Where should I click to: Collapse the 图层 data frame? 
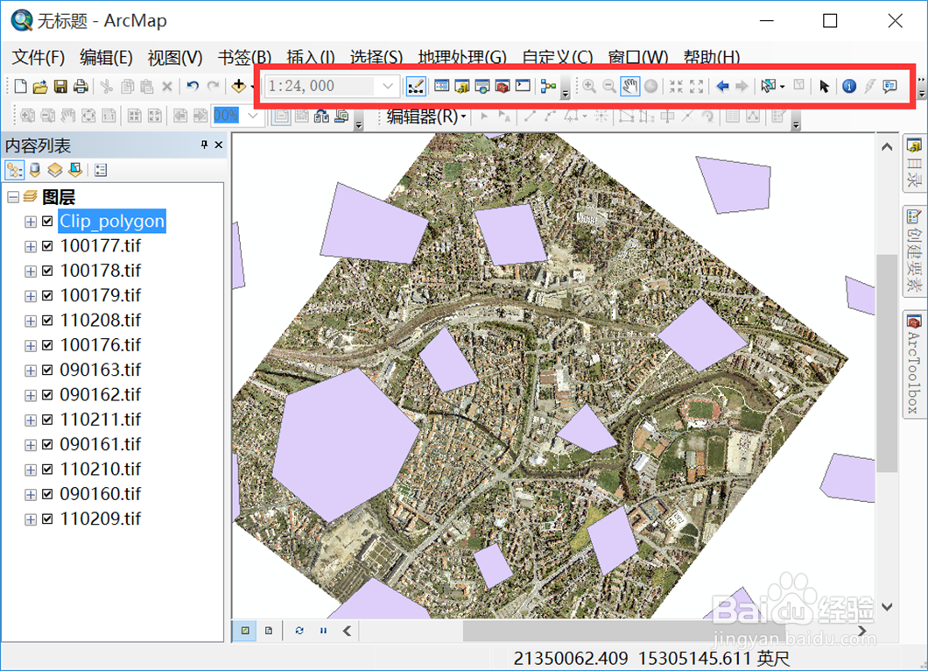coord(13,197)
